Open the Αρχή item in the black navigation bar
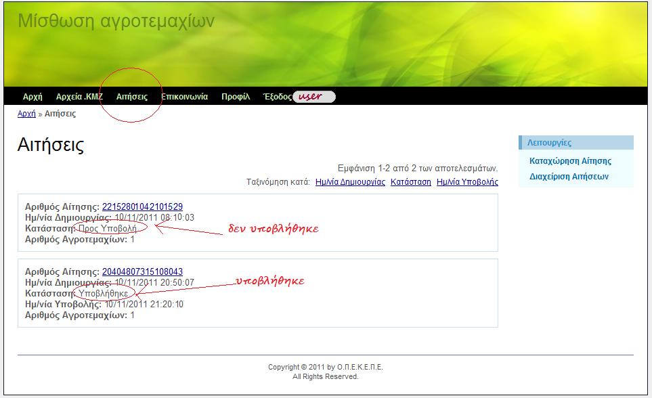 [32, 97]
